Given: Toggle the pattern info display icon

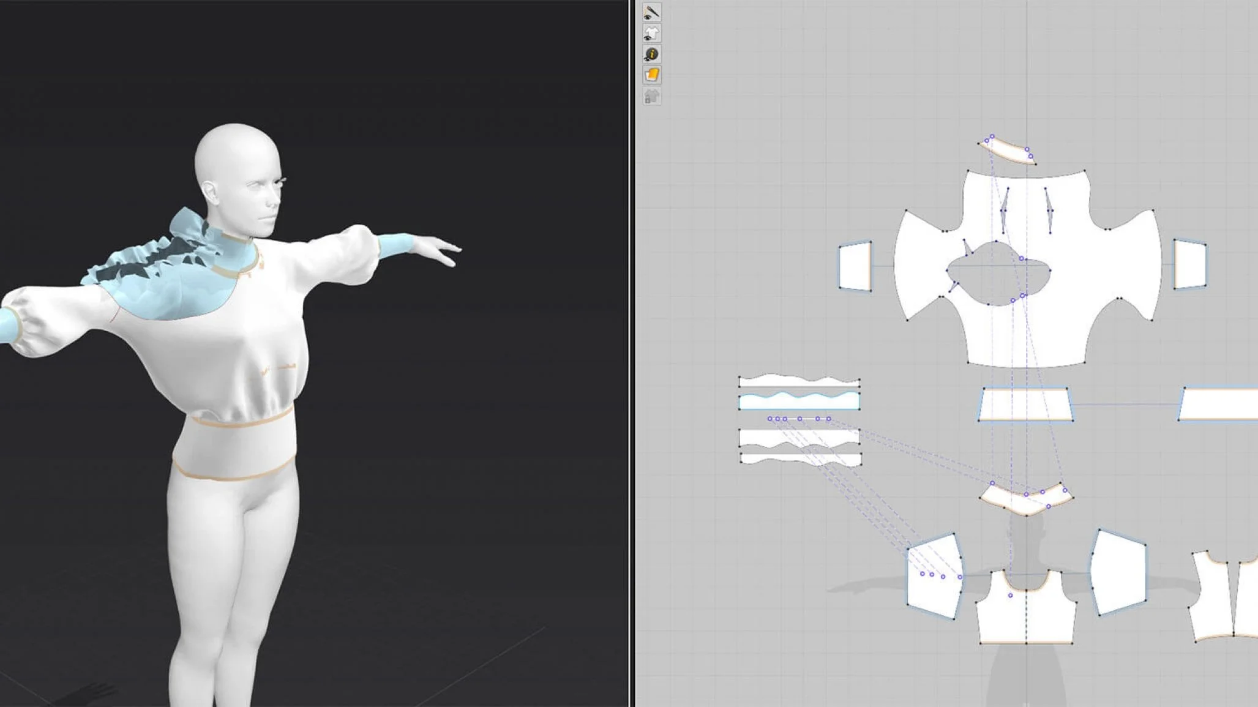Looking at the screenshot, I should coord(651,54).
